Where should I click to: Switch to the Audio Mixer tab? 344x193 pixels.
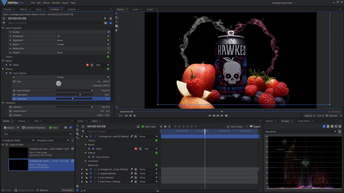click(304, 121)
